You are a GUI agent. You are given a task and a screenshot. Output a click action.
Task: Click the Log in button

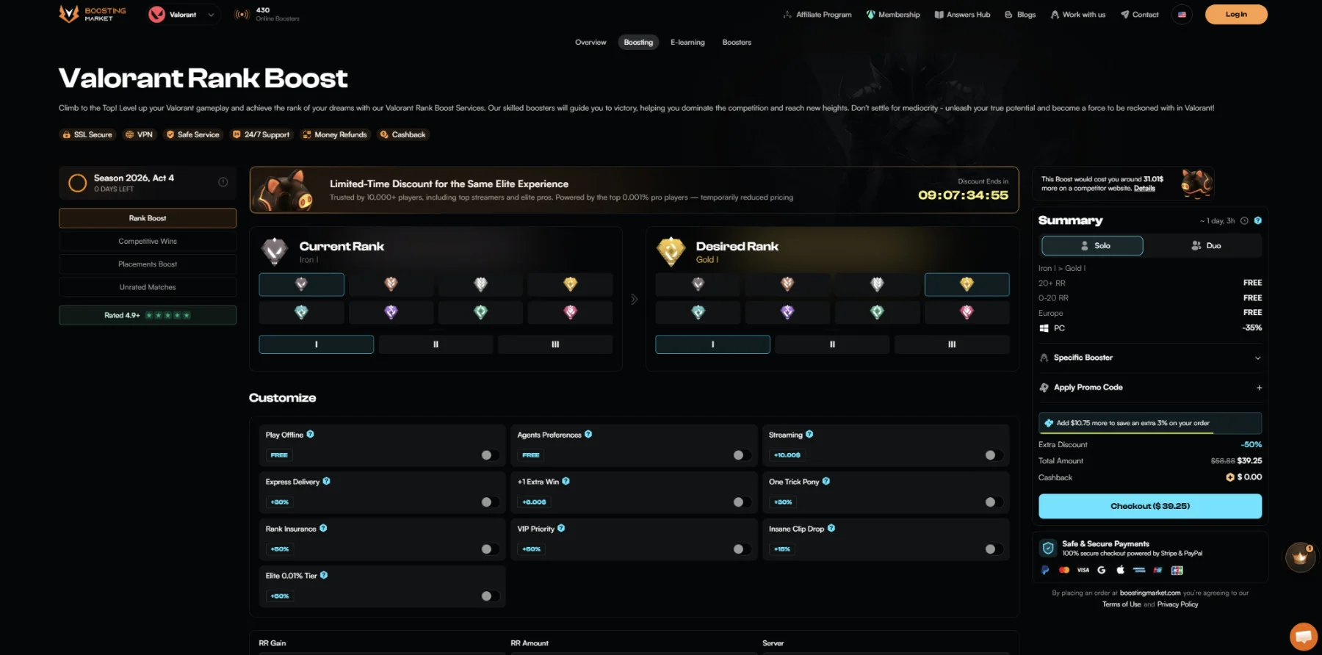(1236, 15)
